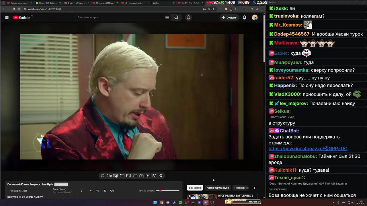Click the НАЧАТЬ СПЛИТ button
This screenshot has width=367, height=206.
[x=18, y=191]
